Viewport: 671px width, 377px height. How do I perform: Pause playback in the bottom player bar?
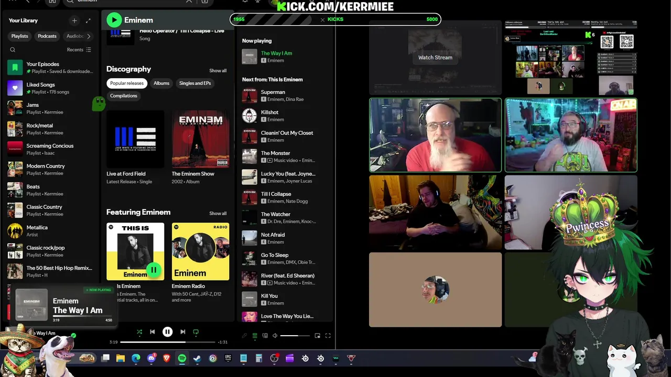point(167,331)
